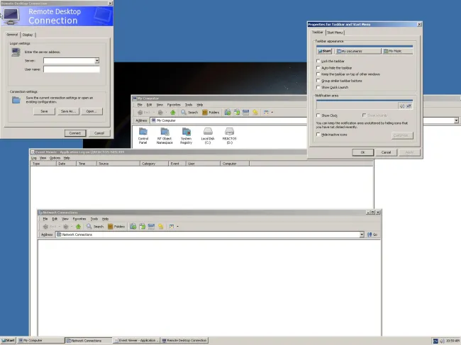
Task: Click Source column header in Event Viewer
Action: pyautogui.click(x=118, y=164)
